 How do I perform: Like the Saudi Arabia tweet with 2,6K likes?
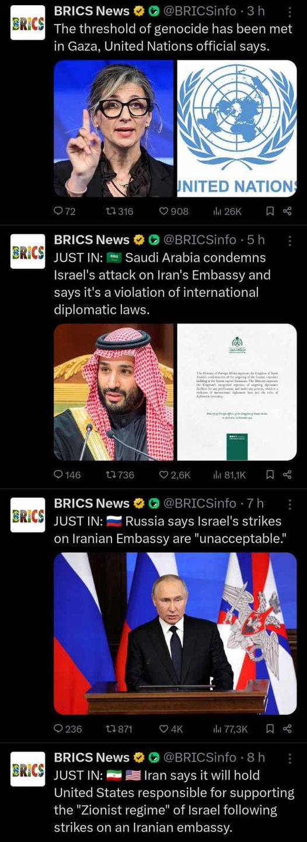coord(175,474)
